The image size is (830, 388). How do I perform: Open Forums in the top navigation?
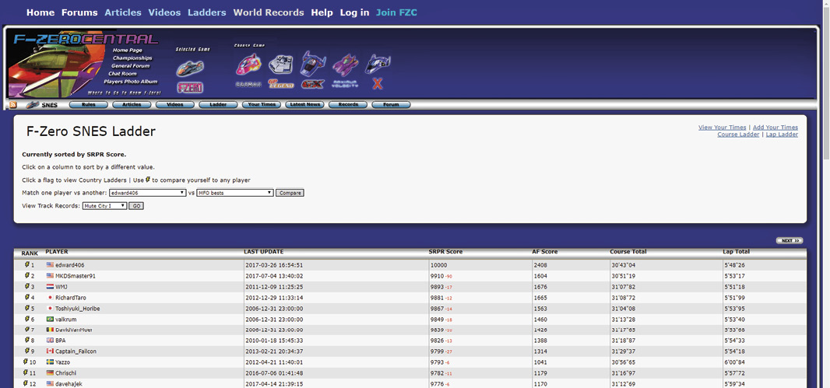[x=79, y=12]
